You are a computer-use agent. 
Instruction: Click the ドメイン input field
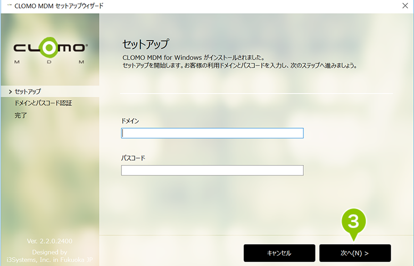point(212,133)
